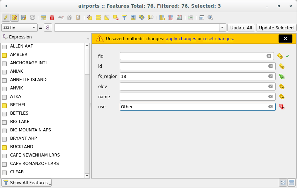The width and height of the screenshot is (297, 188).
Task: Open the Expression sort dropdown arrow
Action: click(x=88, y=38)
